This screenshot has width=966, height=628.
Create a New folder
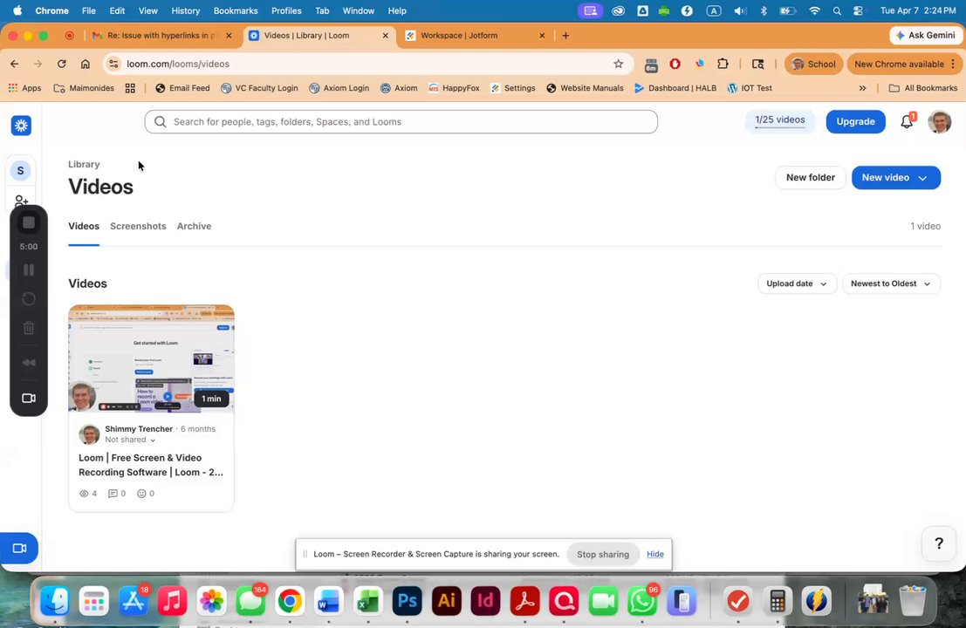click(x=810, y=177)
